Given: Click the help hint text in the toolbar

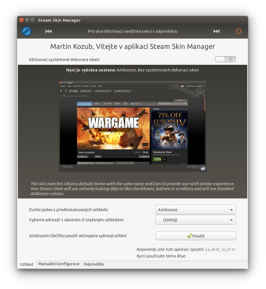Looking at the screenshot, I should point(133,31).
